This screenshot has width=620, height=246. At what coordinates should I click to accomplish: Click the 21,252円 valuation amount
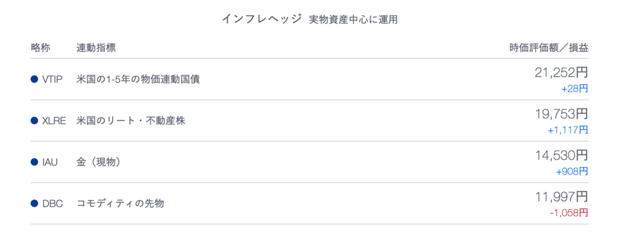(x=561, y=72)
